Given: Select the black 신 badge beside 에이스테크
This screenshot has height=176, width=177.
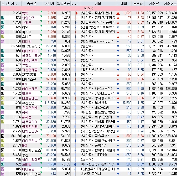Looking at the screenshot, I should (3, 89).
